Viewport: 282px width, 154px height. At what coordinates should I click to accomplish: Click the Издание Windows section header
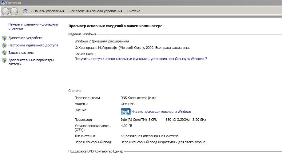tap(82, 34)
